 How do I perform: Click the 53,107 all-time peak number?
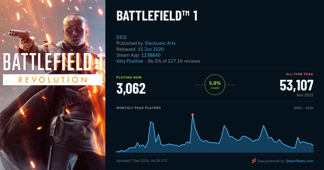pos(296,85)
